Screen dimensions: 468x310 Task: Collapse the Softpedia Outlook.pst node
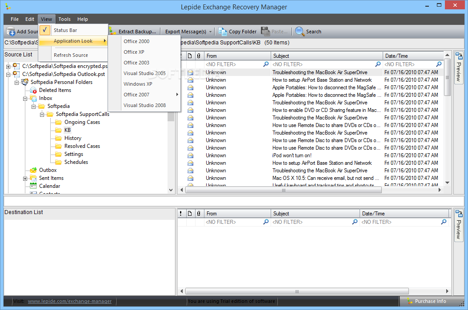8,74
